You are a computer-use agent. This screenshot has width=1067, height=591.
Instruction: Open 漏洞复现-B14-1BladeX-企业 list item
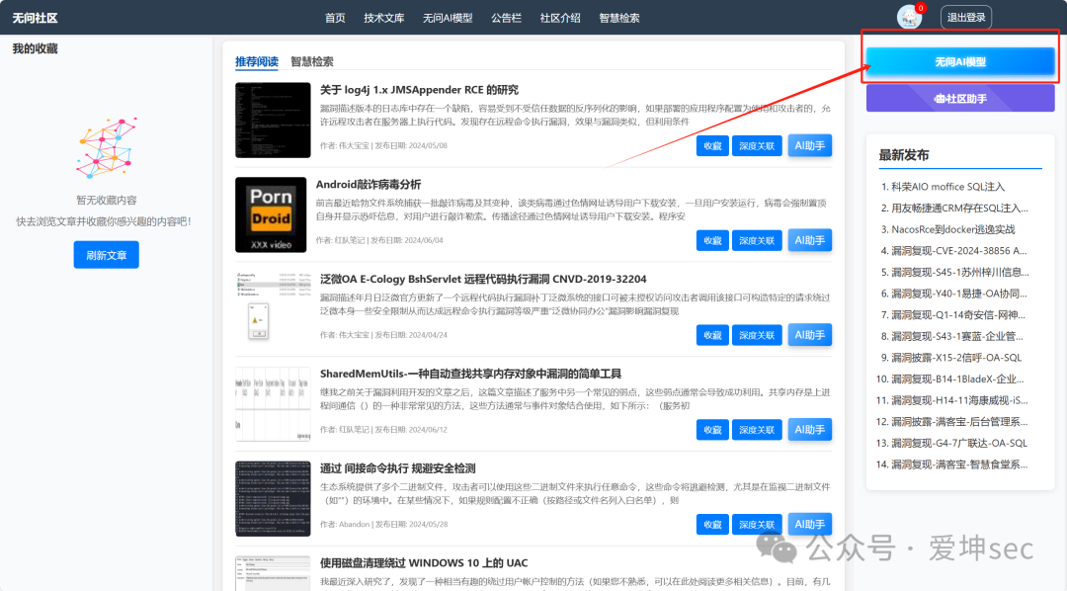(957, 379)
